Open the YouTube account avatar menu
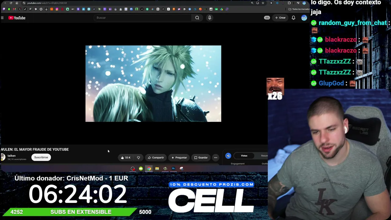391x220 pixels. pos(304,18)
